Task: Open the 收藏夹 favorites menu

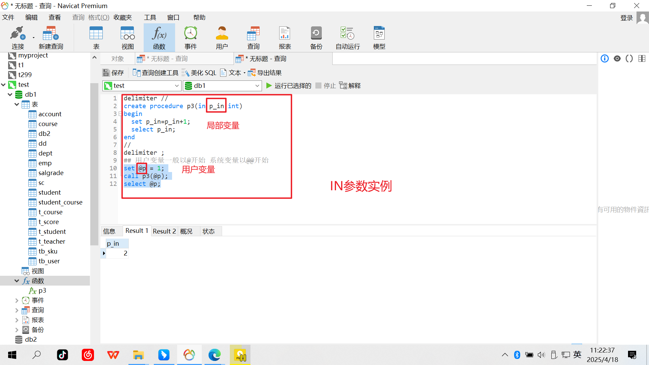Action: pyautogui.click(x=123, y=18)
